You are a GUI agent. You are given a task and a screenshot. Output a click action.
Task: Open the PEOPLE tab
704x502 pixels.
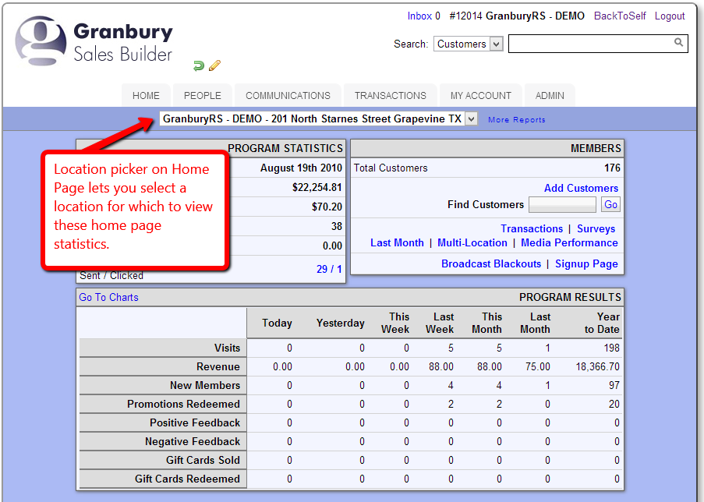click(203, 96)
